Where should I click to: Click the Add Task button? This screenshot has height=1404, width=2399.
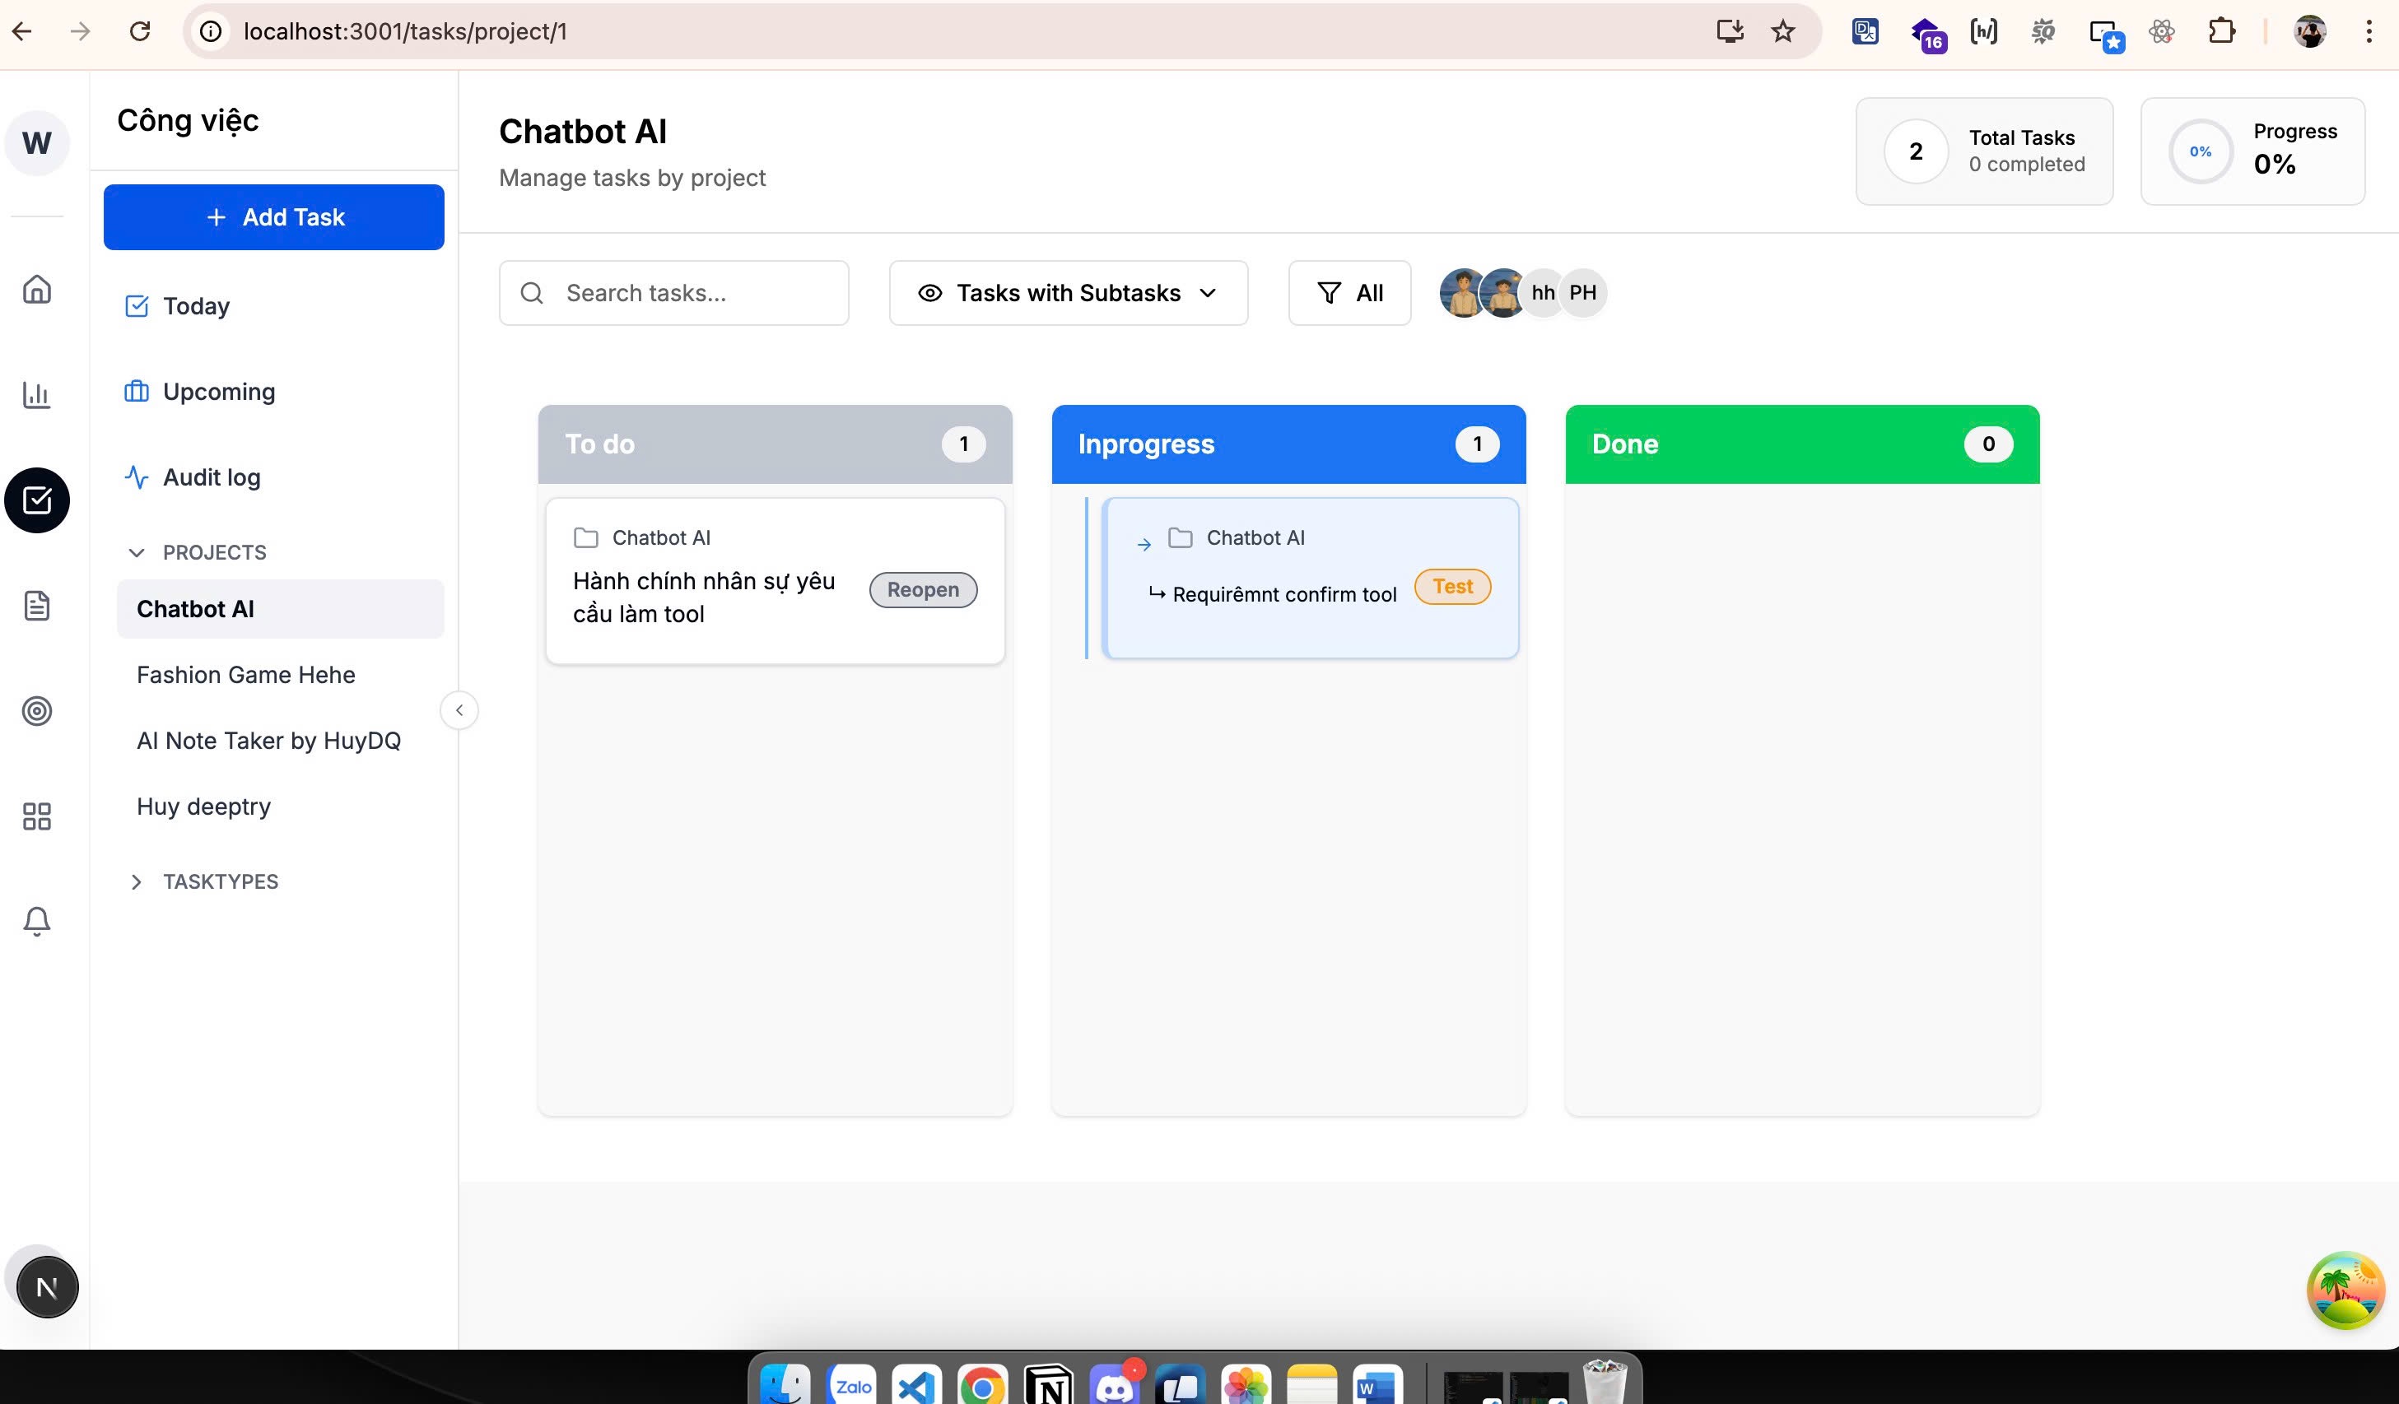pyautogui.click(x=274, y=217)
